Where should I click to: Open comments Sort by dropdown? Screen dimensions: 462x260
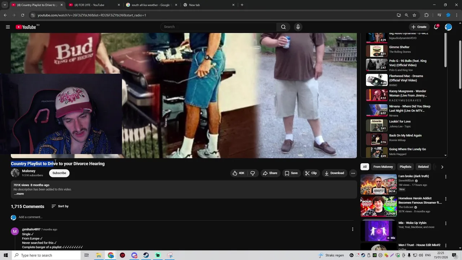60,206
